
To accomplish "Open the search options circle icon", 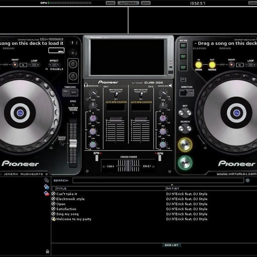I will coord(248,180).
